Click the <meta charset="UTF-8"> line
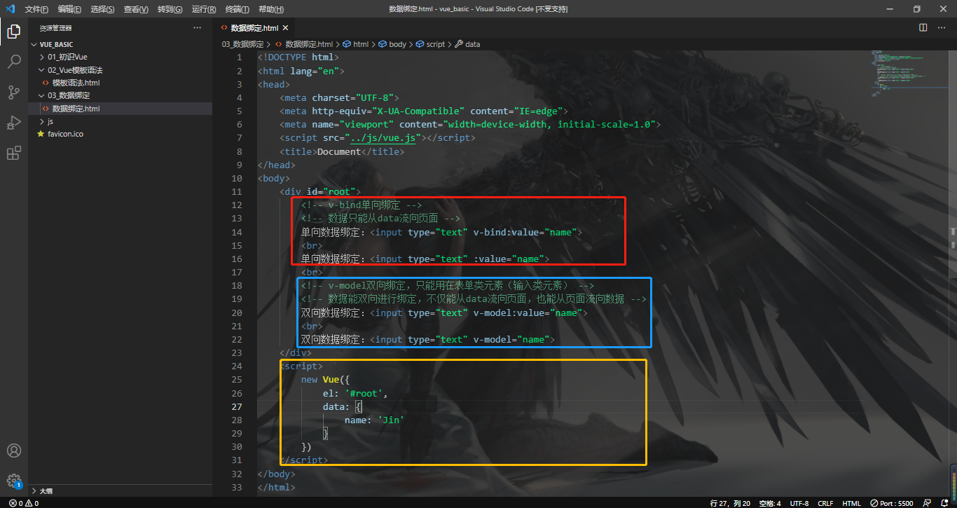Screen dimensions: 957x508 click(338, 98)
